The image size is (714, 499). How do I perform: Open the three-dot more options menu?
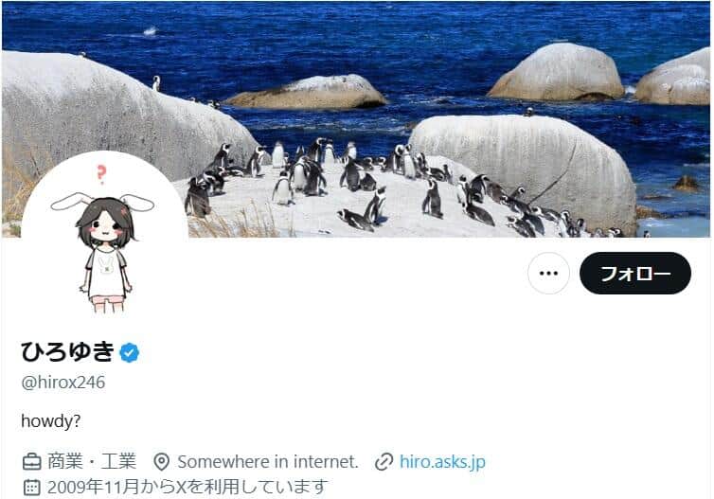[548, 274]
